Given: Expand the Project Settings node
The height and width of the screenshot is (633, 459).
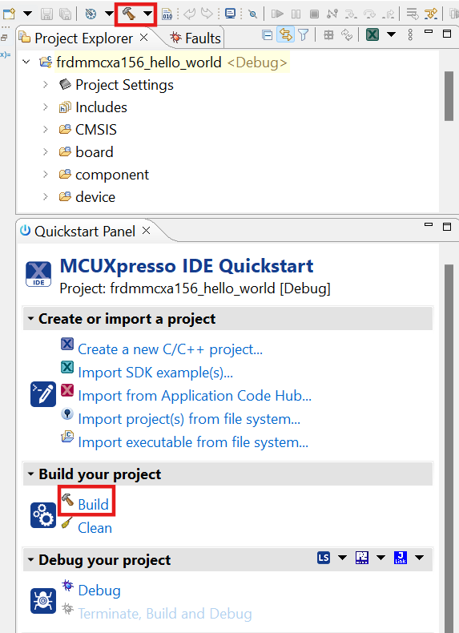Looking at the screenshot, I should coord(46,85).
